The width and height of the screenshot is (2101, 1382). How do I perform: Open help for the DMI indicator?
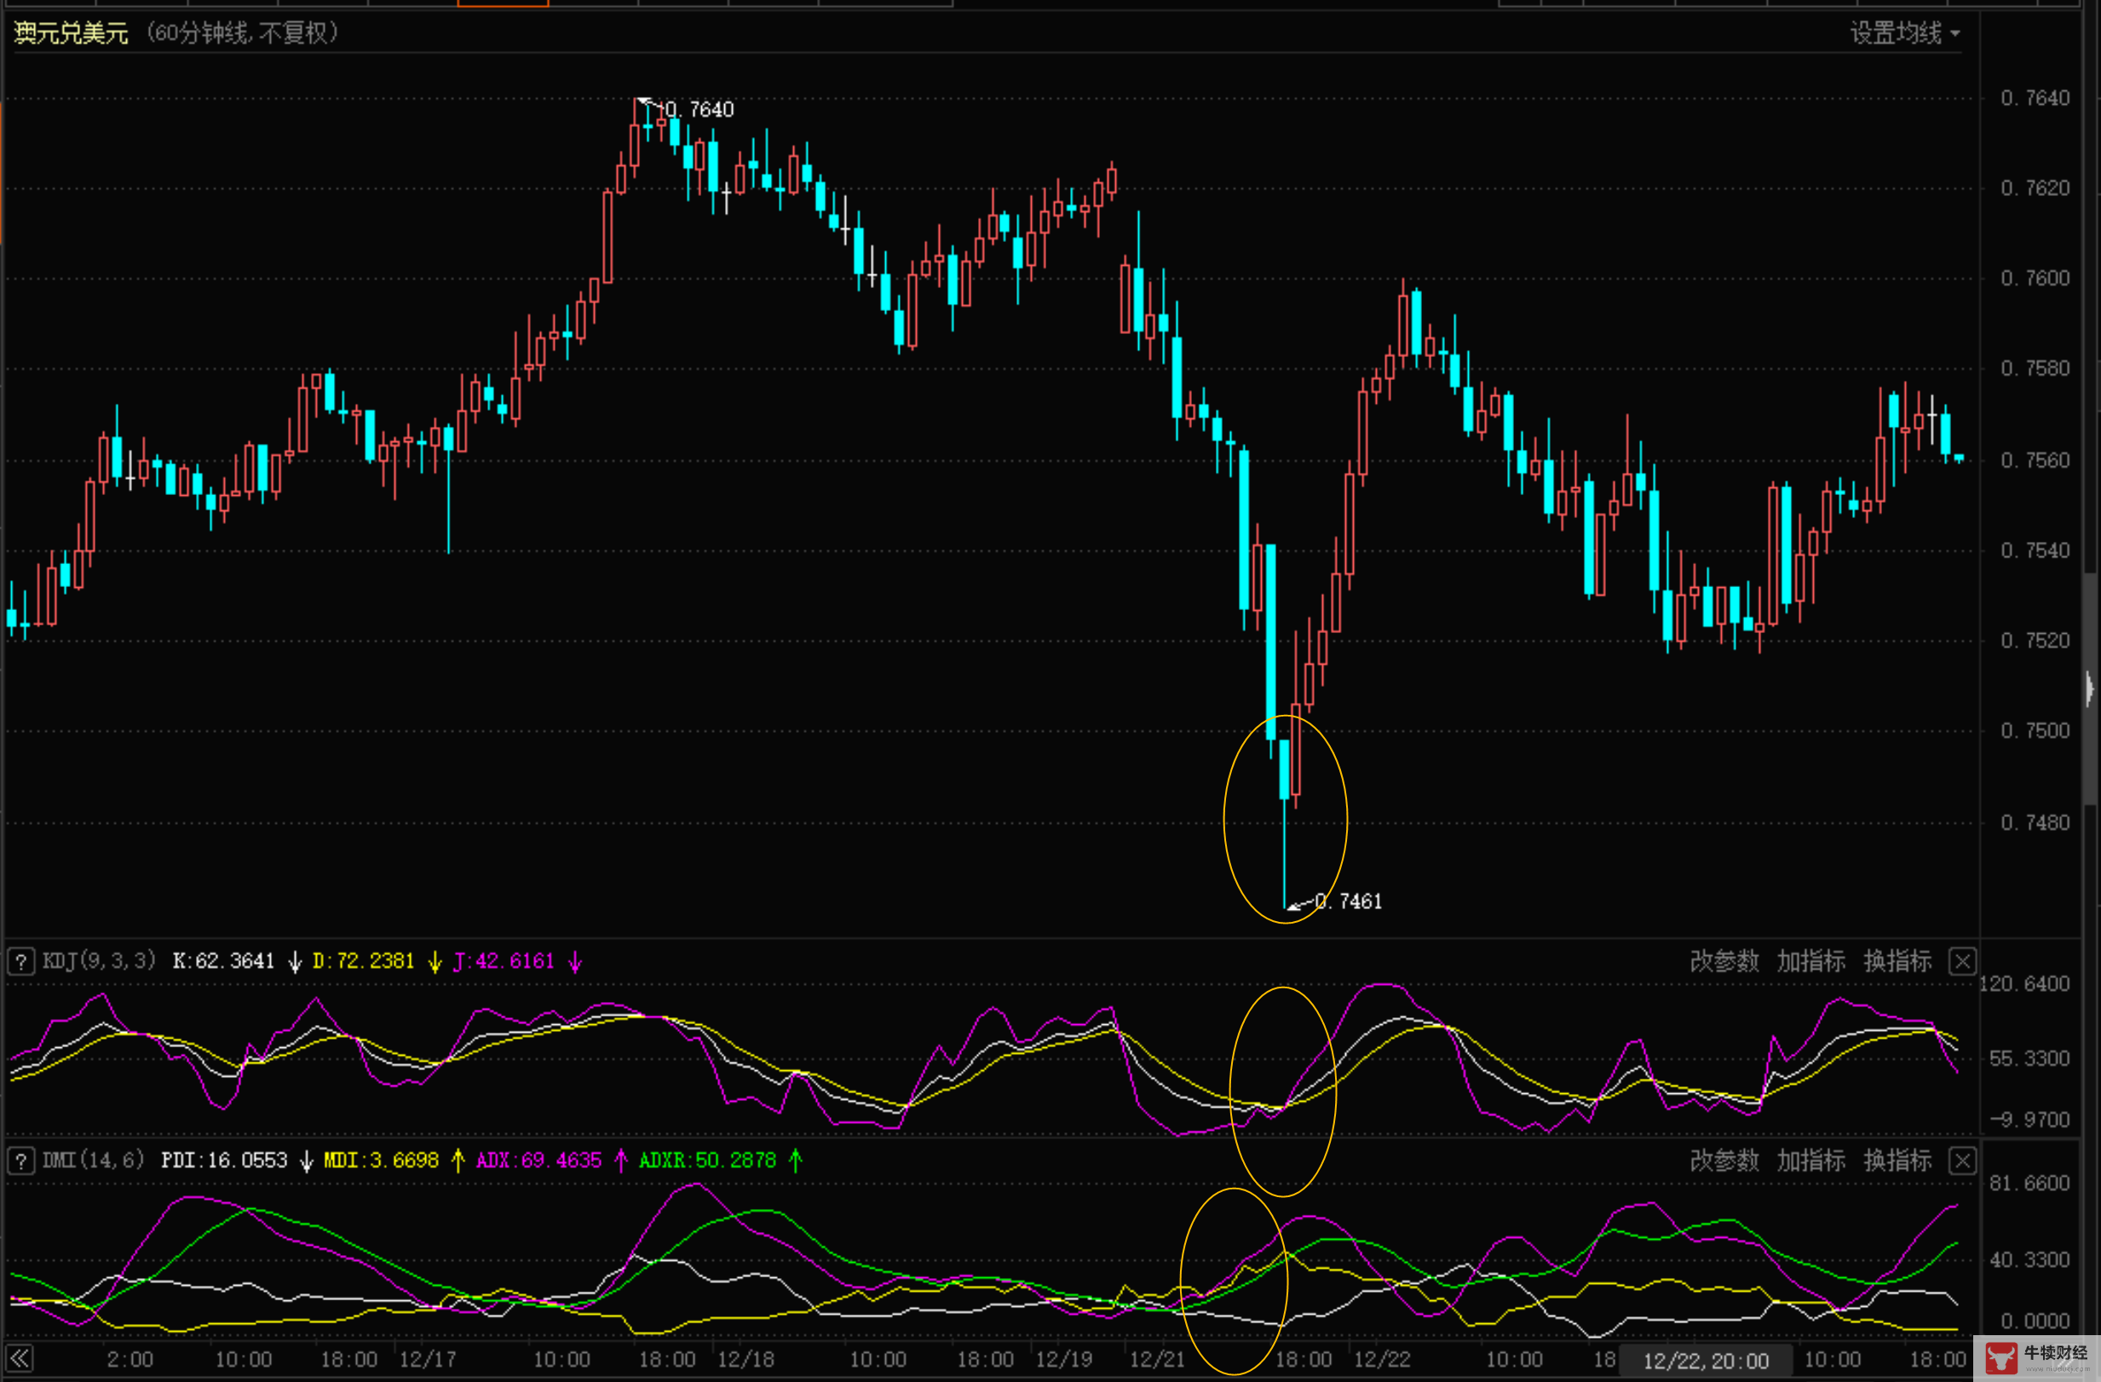pyautogui.click(x=21, y=1160)
